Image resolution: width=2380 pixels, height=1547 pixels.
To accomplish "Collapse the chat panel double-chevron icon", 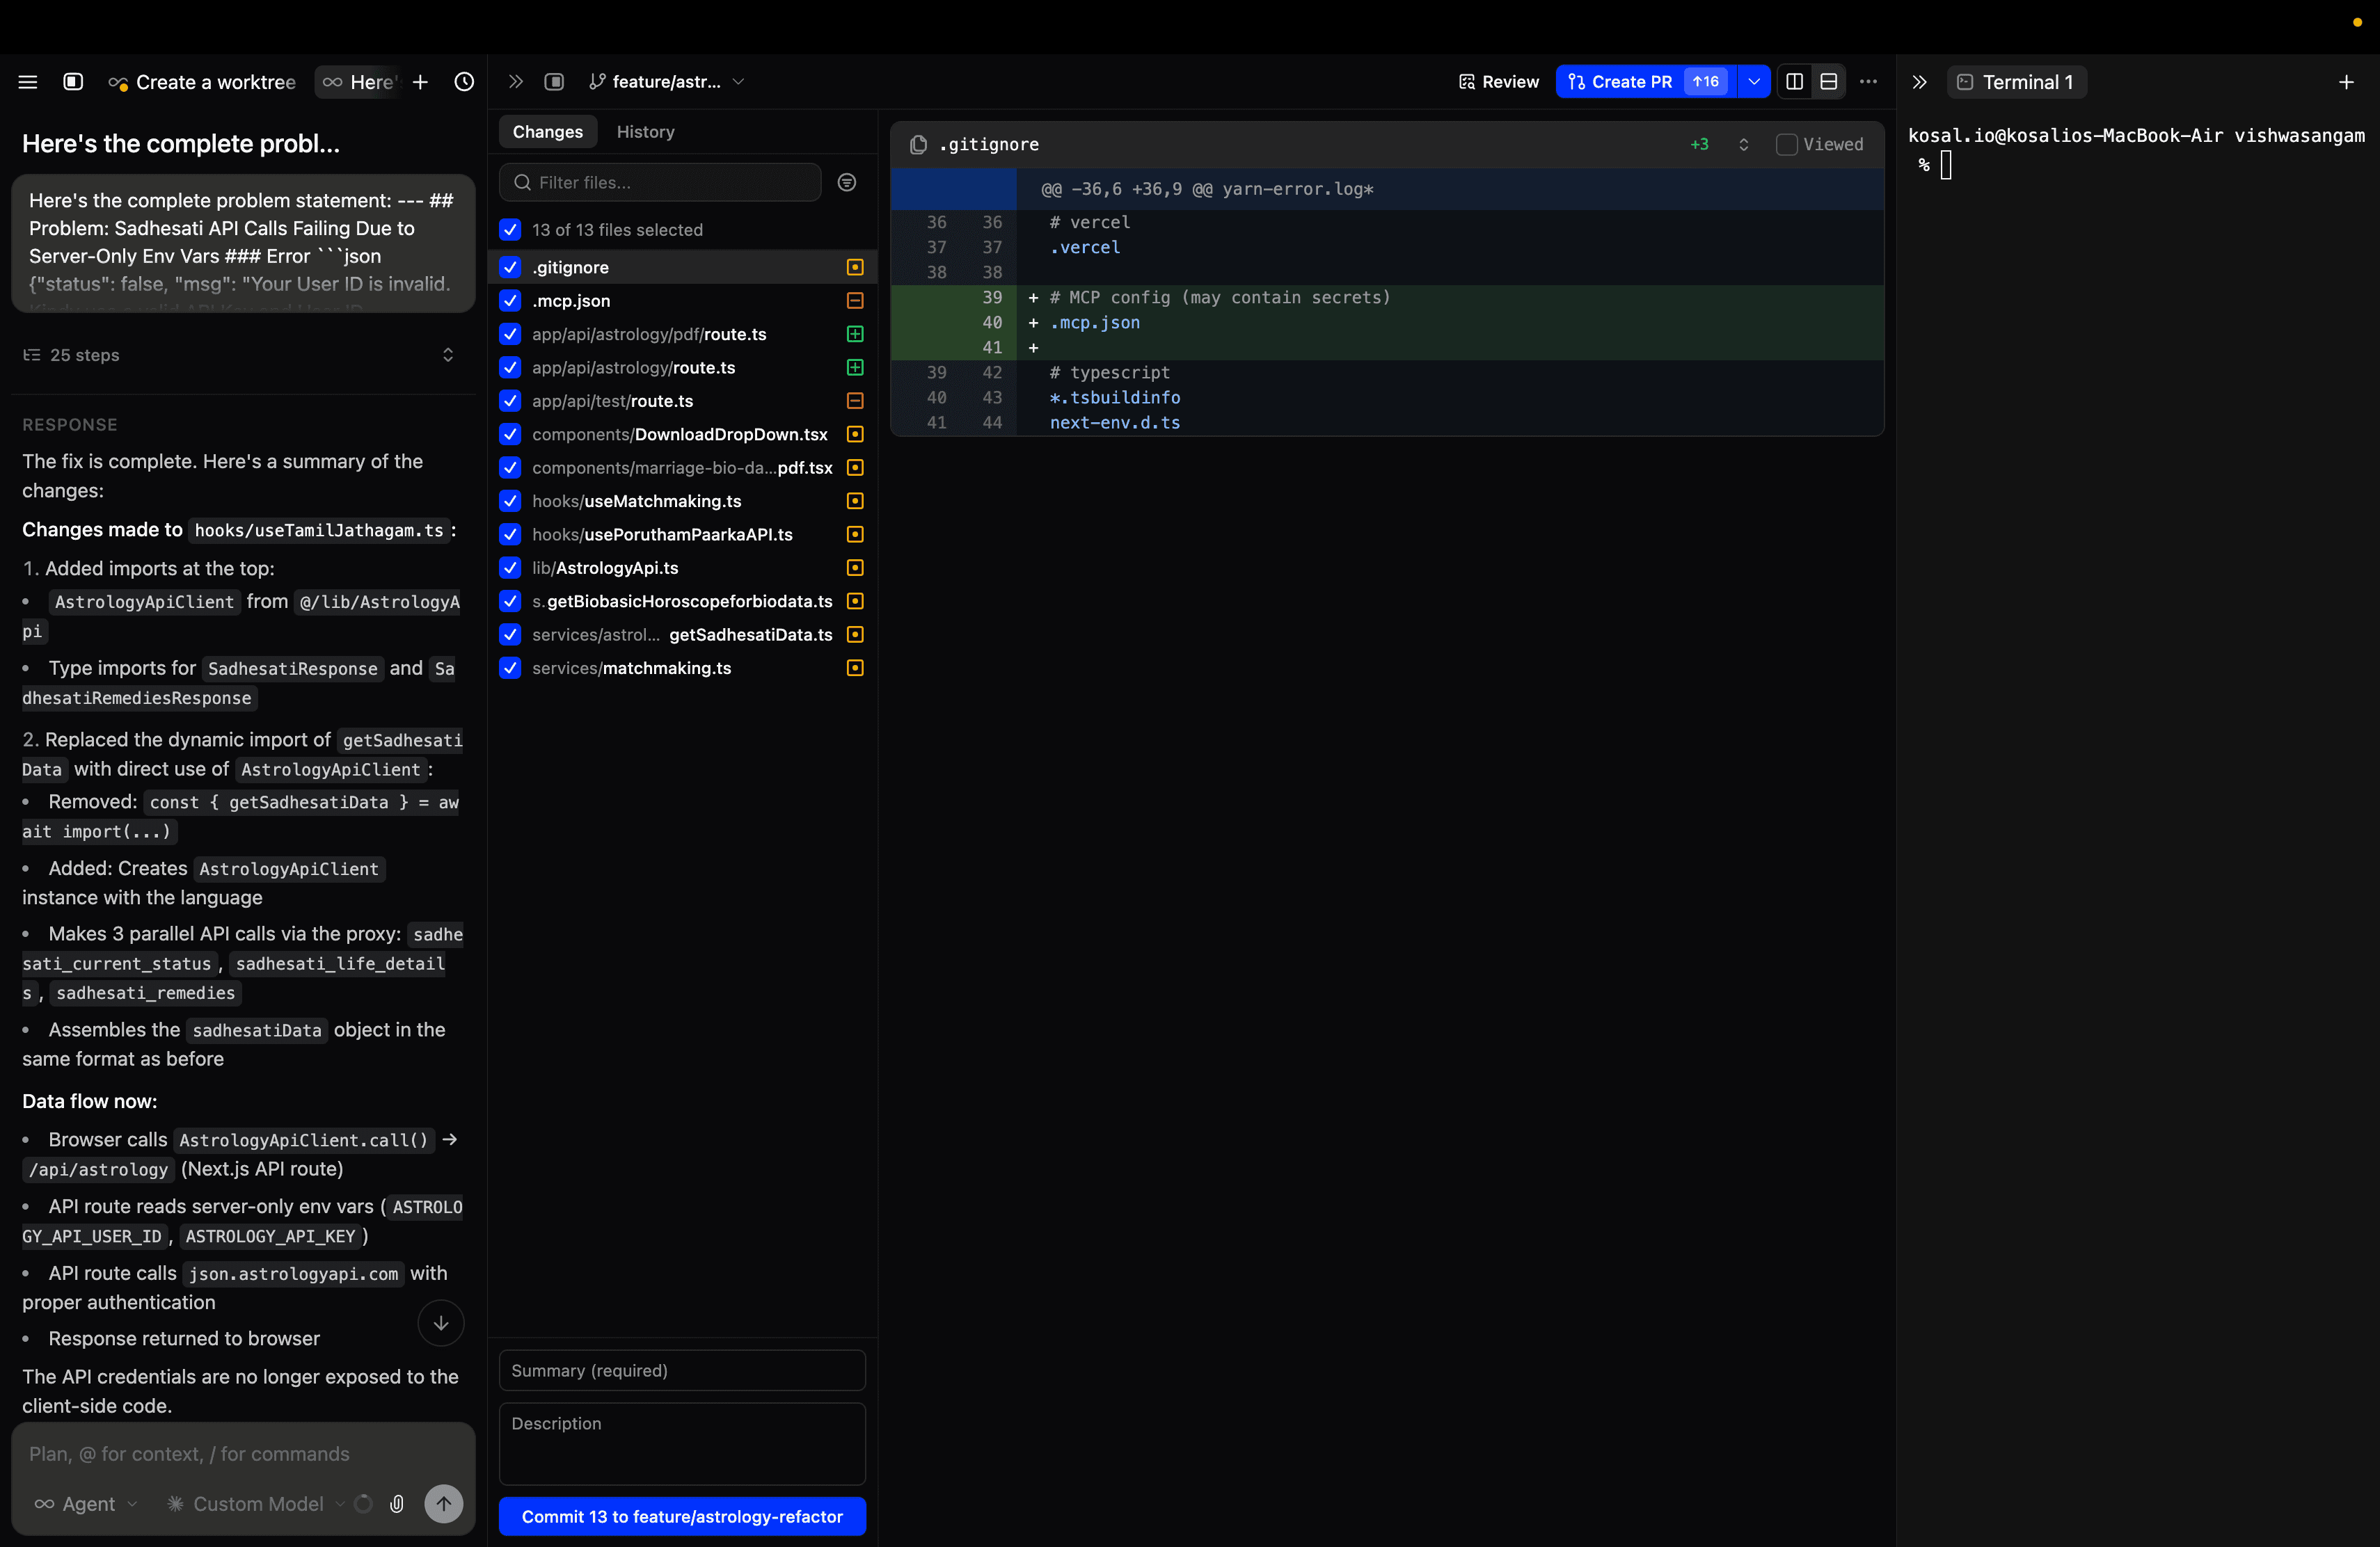I will [516, 82].
